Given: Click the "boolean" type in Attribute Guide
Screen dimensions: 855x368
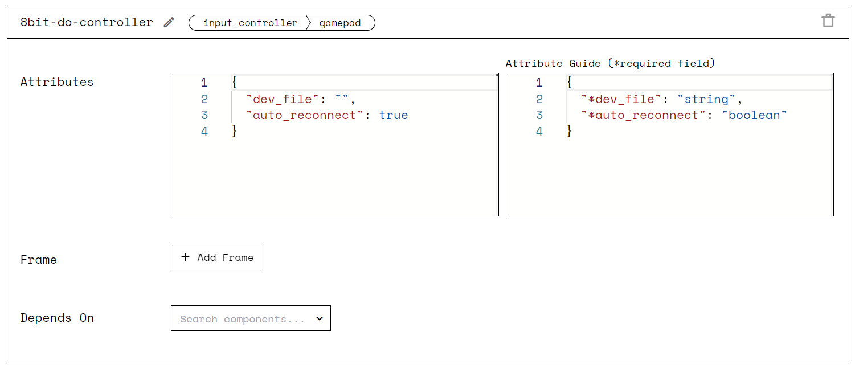Looking at the screenshot, I should click(754, 115).
